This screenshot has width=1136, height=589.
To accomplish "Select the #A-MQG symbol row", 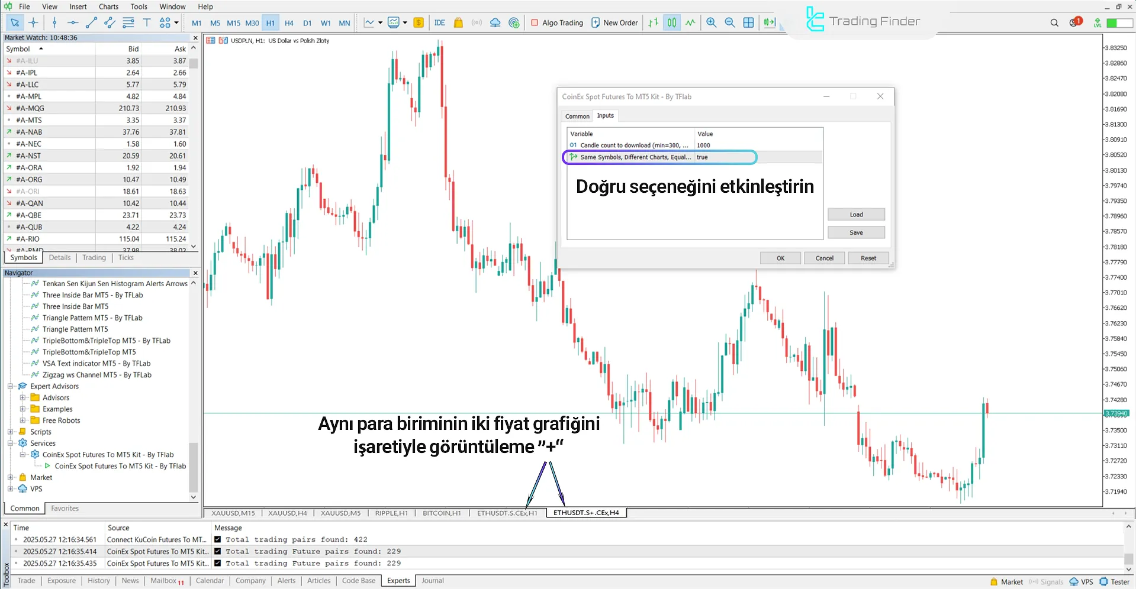I will coord(97,108).
